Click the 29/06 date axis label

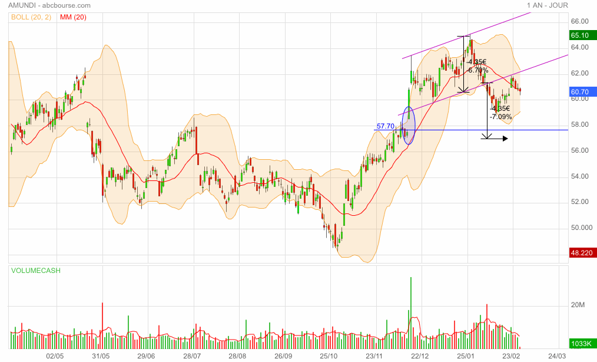click(146, 356)
